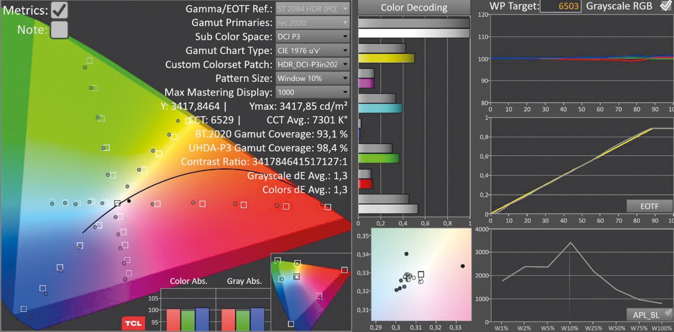Viewport: 674px width, 332px height.
Task: Enable the Note checkbox
Action: click(x=59, y=30)
